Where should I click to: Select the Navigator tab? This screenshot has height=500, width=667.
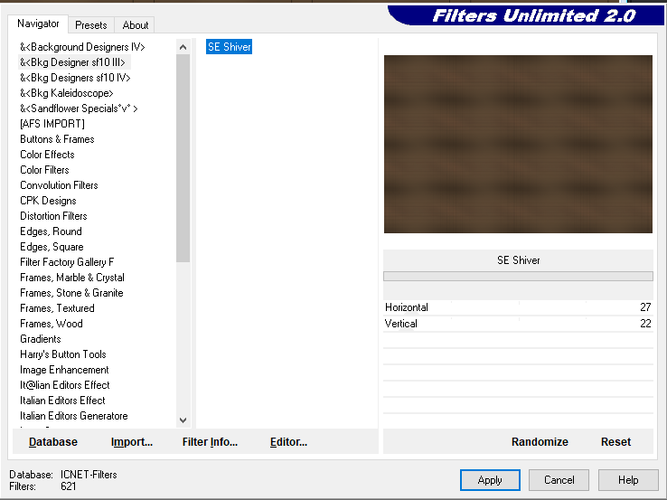pos(38,24)
